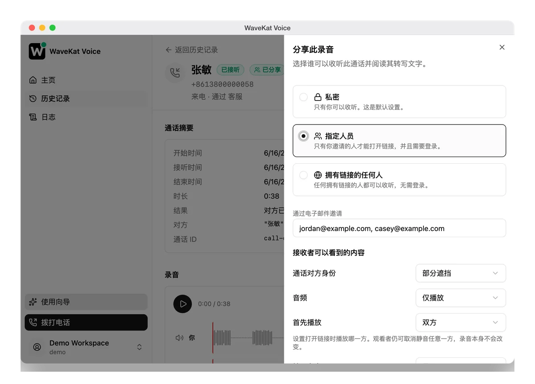This screenshot has height=384, width=535.
Task: Click 返回历史记录 back link
Action: [192, 50]
